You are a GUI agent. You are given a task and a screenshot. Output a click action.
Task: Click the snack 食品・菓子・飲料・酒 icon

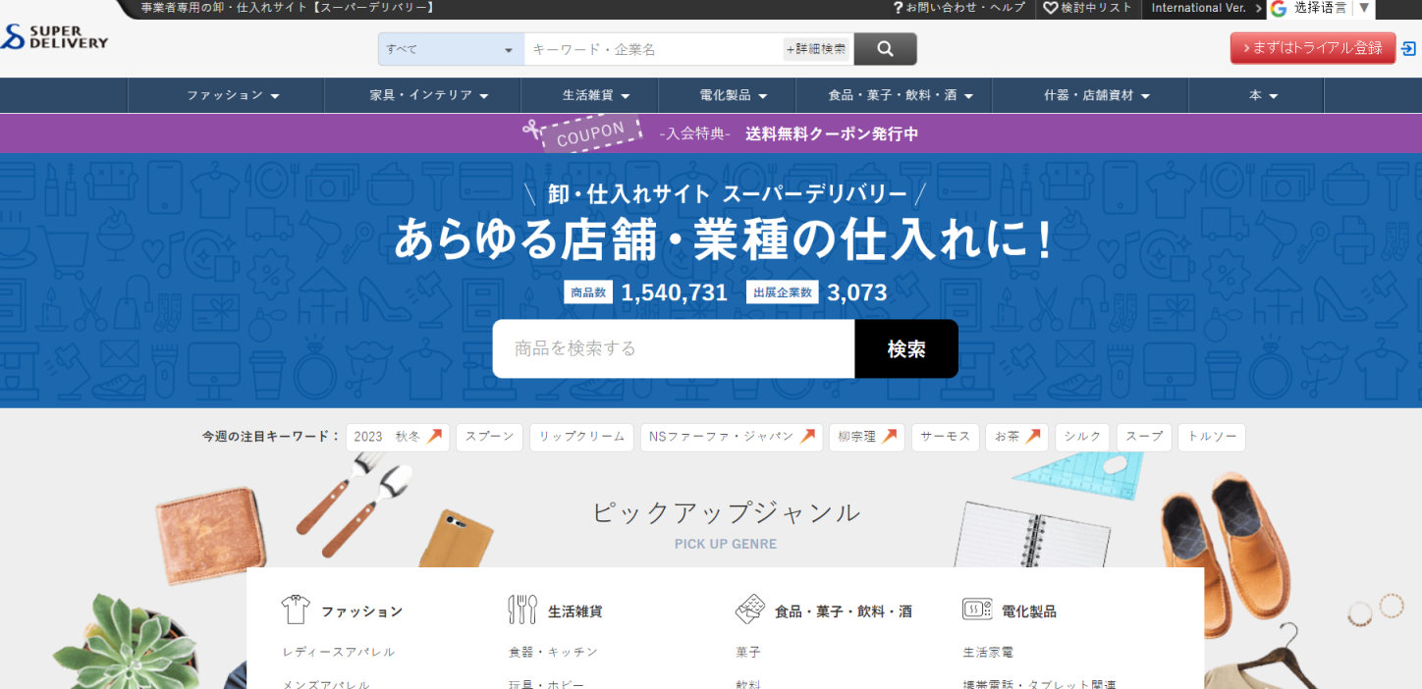tap(750, 609)
